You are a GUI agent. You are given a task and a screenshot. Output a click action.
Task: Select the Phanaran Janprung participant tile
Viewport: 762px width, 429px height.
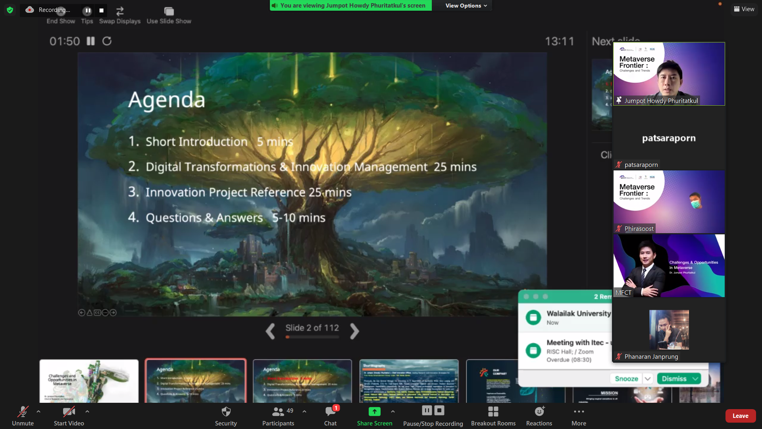coord(669,330)
